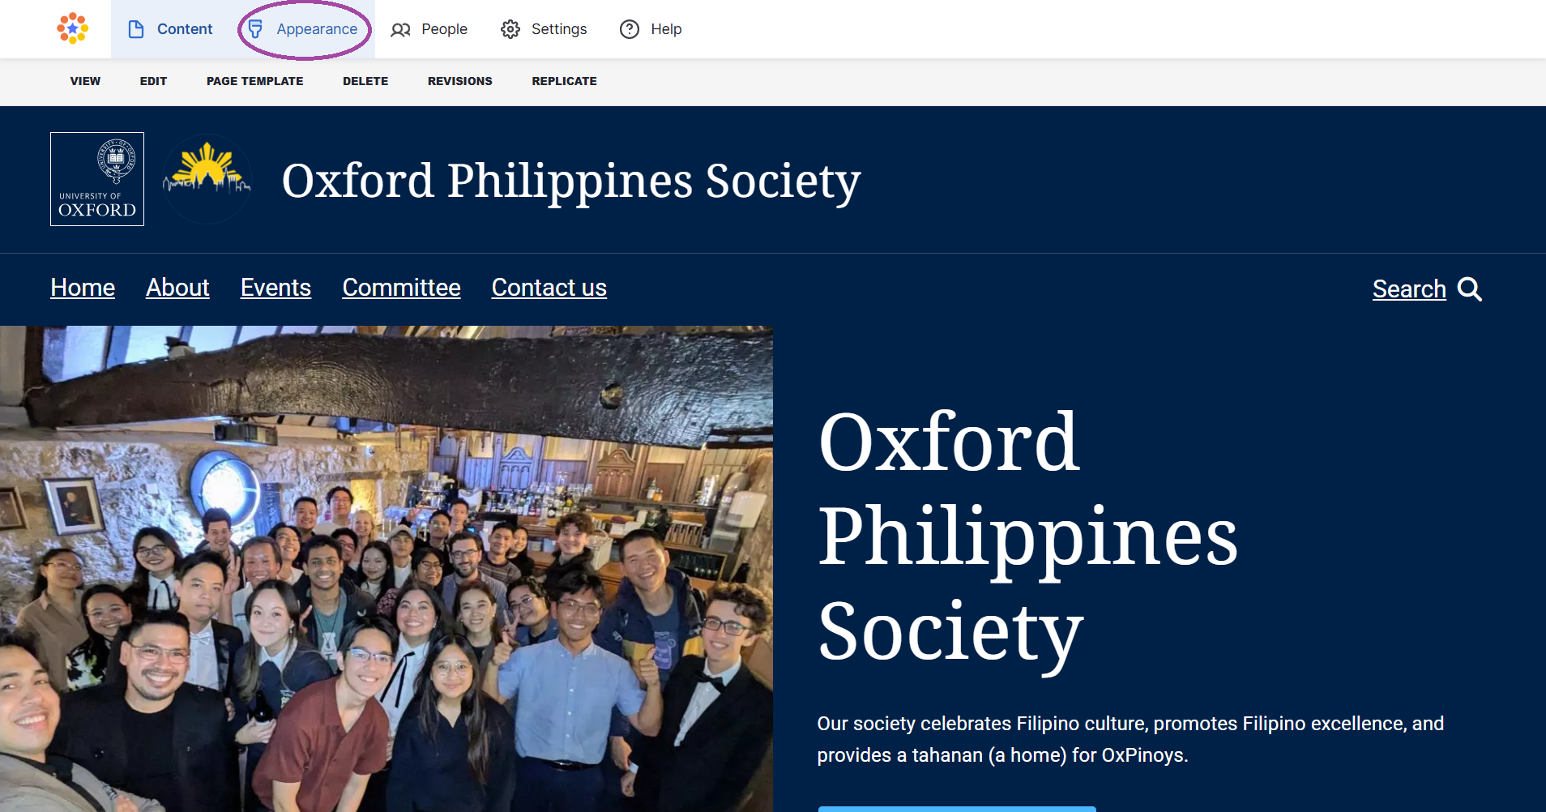The height and width of the screenshot is (812, 1546).
Task: Switch to the Edit tab
Action: point(153,81)
